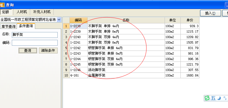Click 100m2 unit cell in 活动脚手架 row

(173, 70)
